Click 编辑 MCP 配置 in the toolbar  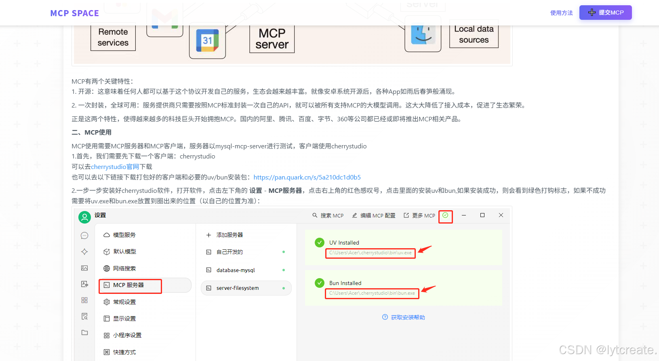coord(374,215)
